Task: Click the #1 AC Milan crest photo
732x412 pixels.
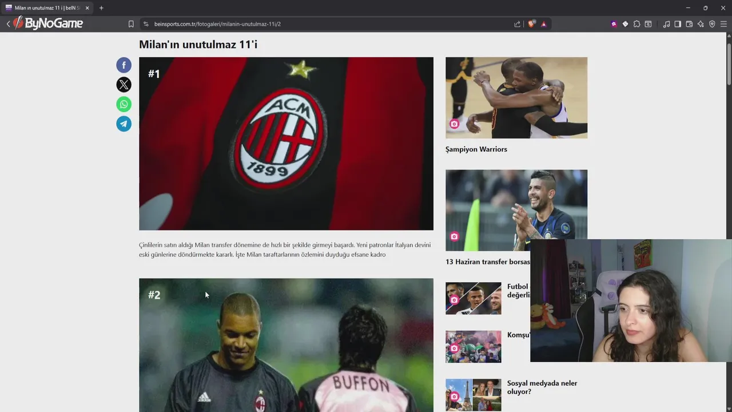Action: click(x=286, y=144)
